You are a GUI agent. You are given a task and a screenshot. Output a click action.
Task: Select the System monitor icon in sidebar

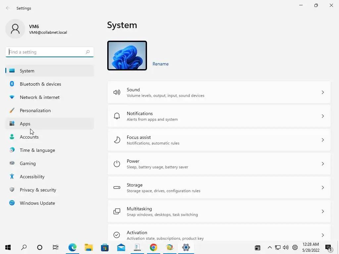[12, 71]
